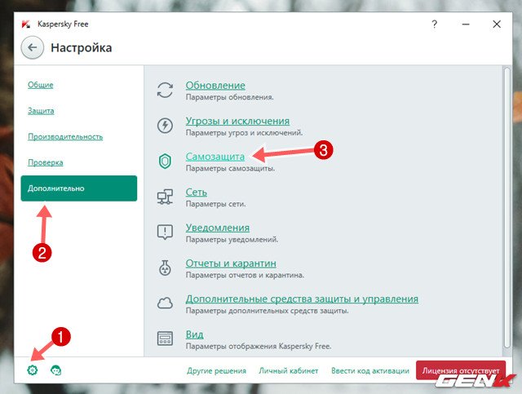
Task: Click the Сеть network computers icon
Action: pos(165,197)
